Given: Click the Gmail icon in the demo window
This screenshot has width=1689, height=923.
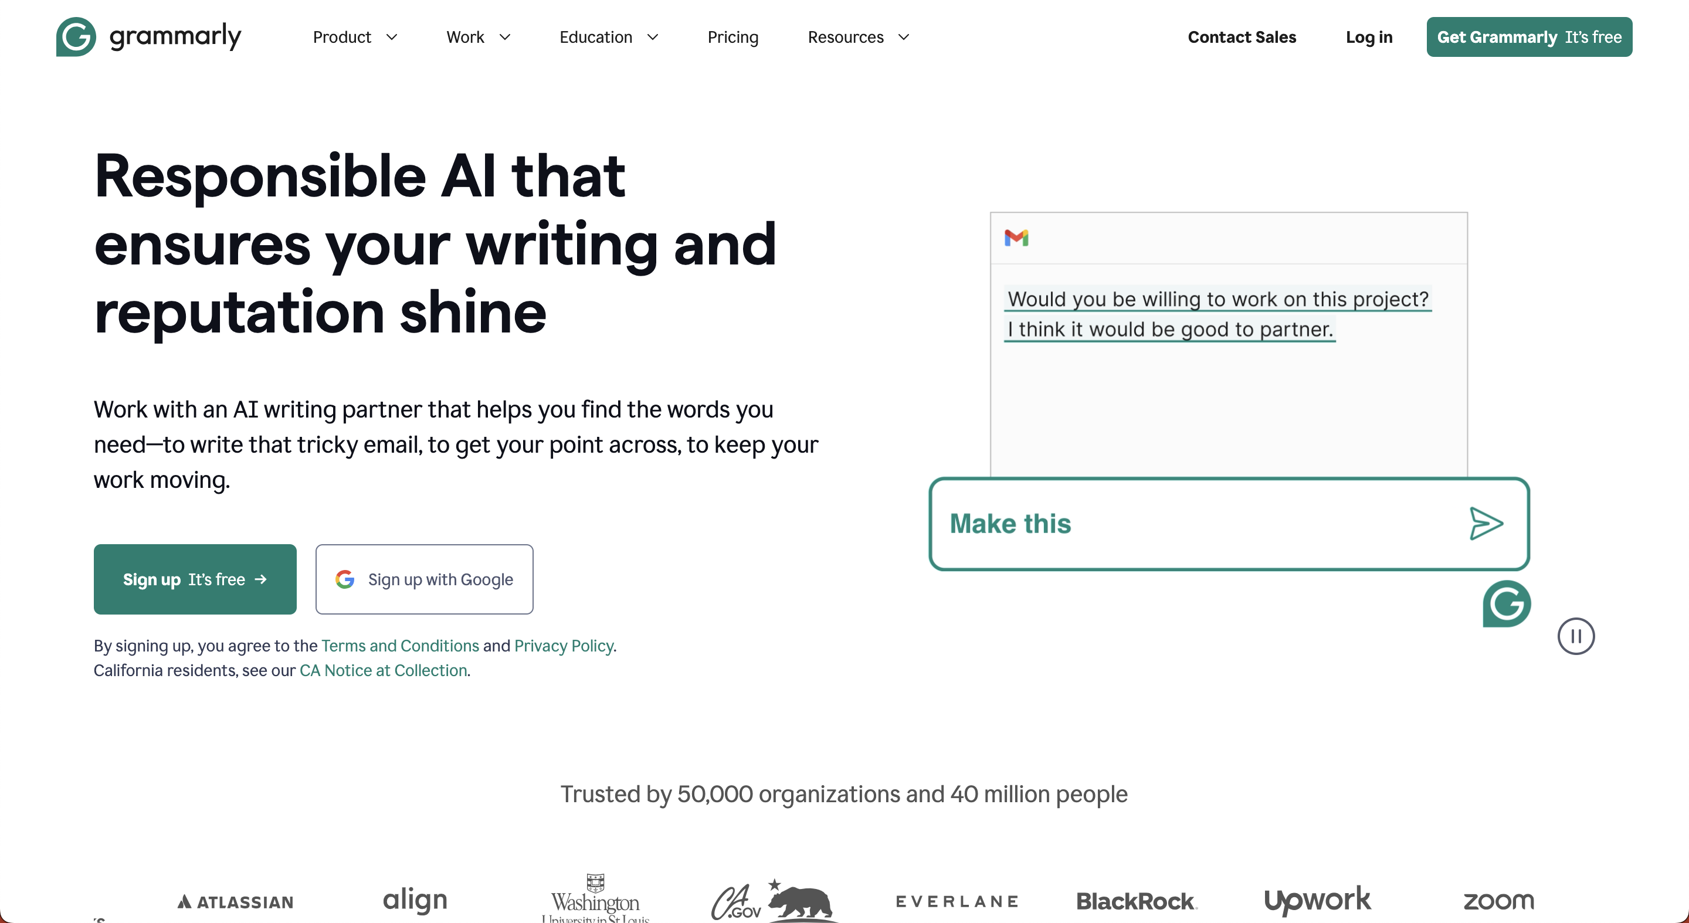Looking at the screenshot, I should [x=1016, y=237].
